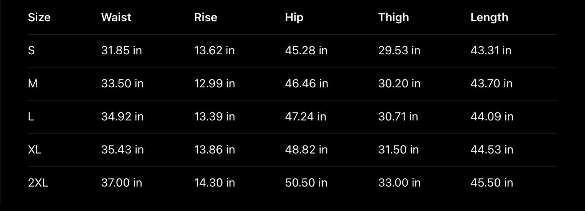This screenshot has width=585, height=211.
Task: Select the 30.20 in thigh measurement
Action: 399,84
